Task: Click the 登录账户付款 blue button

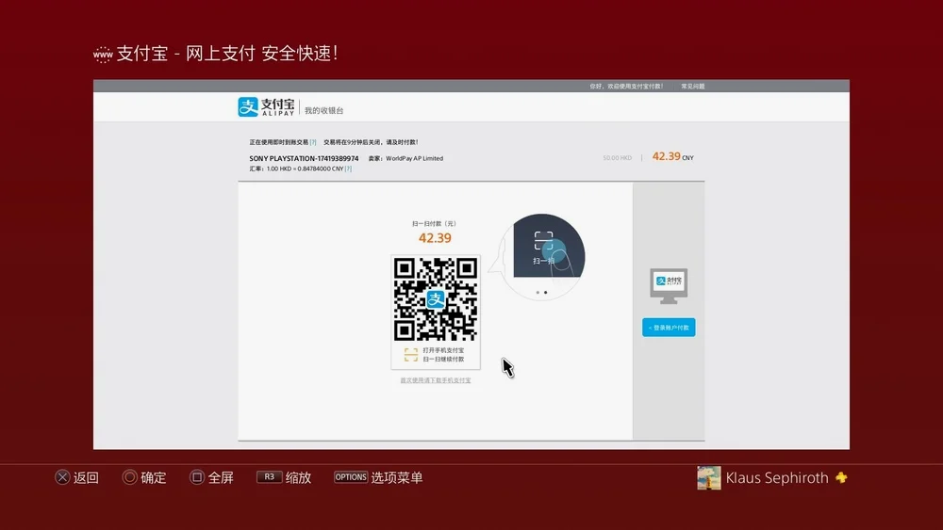Action: coord(669,327)
